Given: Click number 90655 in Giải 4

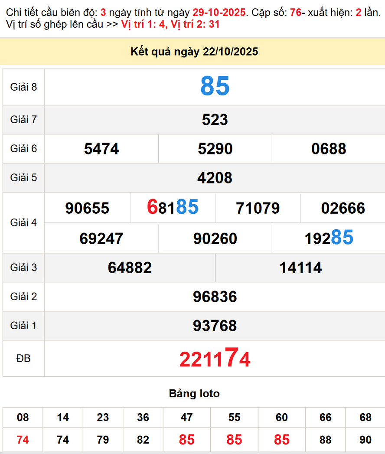Looking at the screenshot, I should [x=87, y=208].
